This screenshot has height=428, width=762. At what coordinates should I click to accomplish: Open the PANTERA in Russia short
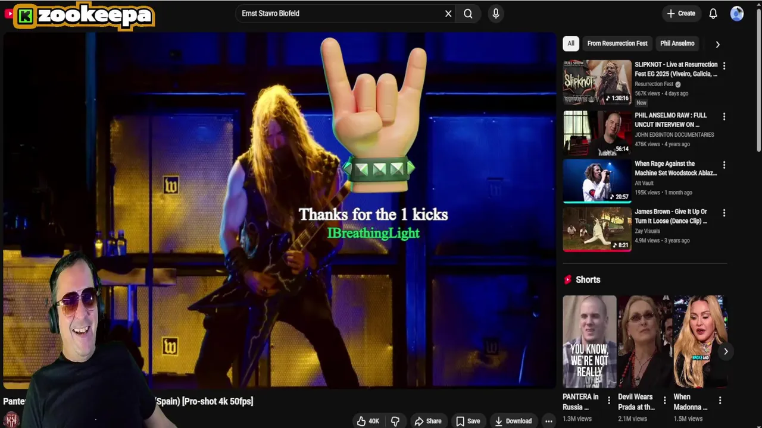(589, 342)
